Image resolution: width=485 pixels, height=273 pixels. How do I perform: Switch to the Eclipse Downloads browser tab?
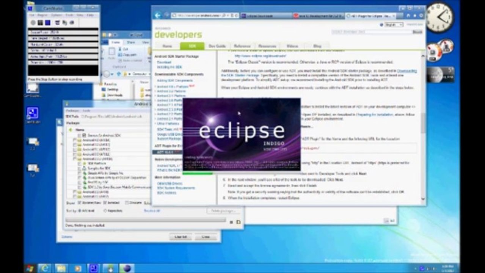[265, 16]
